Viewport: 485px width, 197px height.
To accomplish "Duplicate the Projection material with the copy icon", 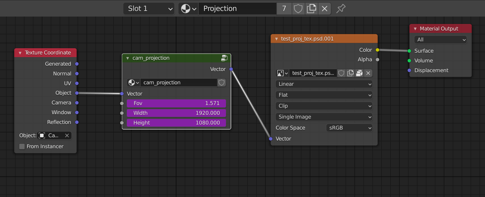I will (311, 9).
